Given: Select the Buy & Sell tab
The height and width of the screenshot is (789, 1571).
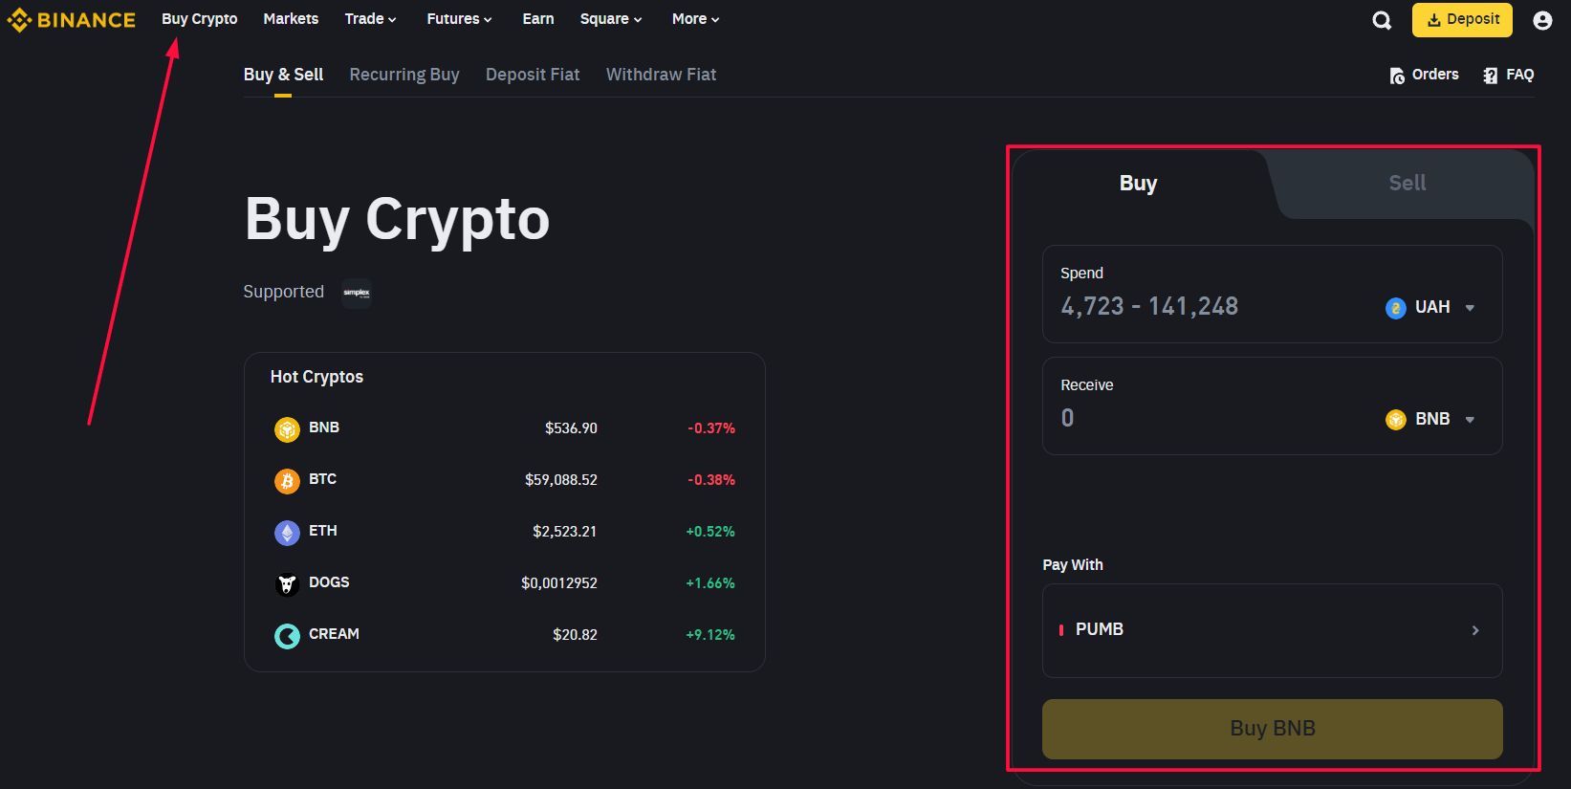Looking at the screenshot, I should (283, 75).
